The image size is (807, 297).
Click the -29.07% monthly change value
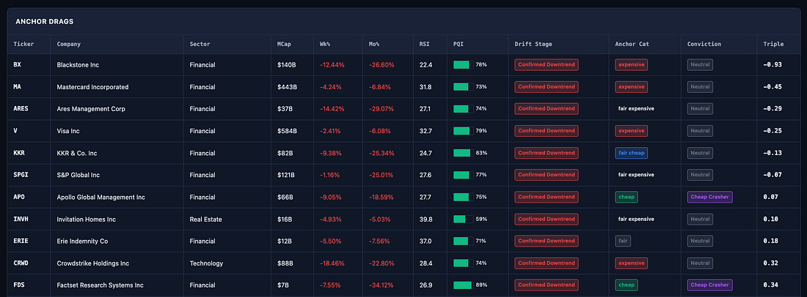click(x=382, y=109)
